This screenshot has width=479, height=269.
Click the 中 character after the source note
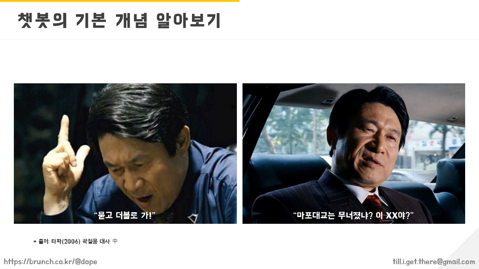pos(115,241)
